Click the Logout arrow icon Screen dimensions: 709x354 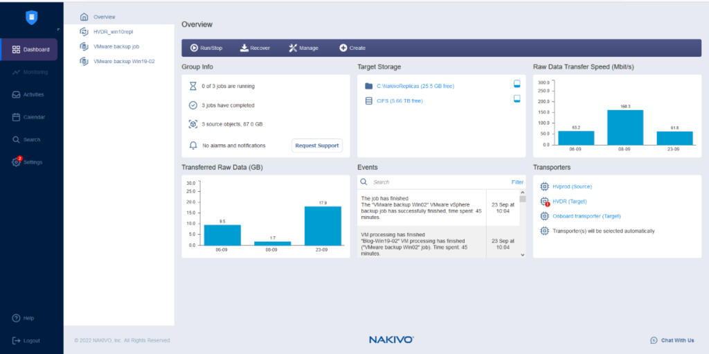(x=17, y=340)
